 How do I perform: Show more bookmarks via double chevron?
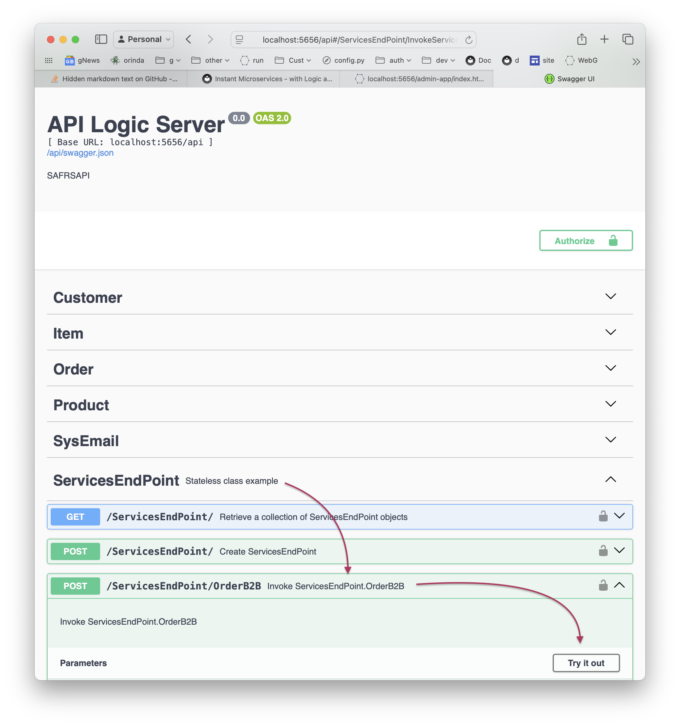636,61
